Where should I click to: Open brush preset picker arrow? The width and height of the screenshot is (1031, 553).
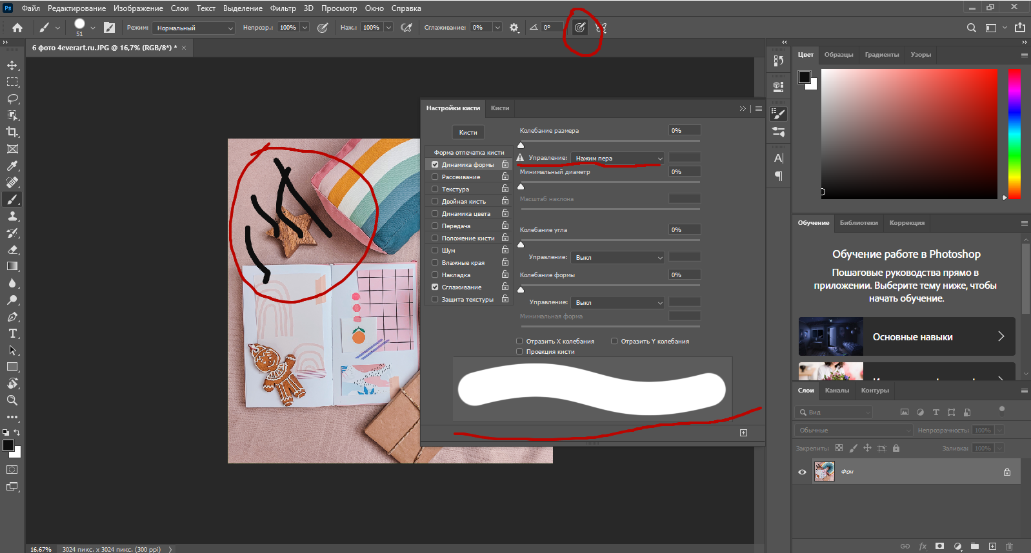[93, 28]
